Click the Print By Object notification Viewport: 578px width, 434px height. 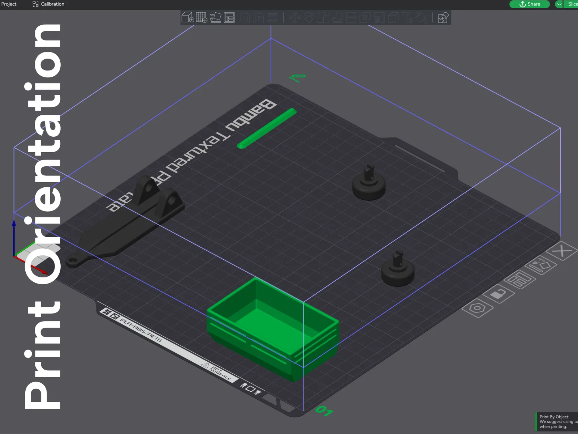click(x=557, y=422)
